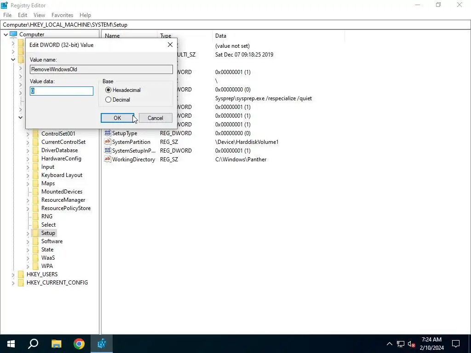This screenshot has height=353, width=471.
Task: Expand the HKEY_USERS hive
Action: click(13, 275)
